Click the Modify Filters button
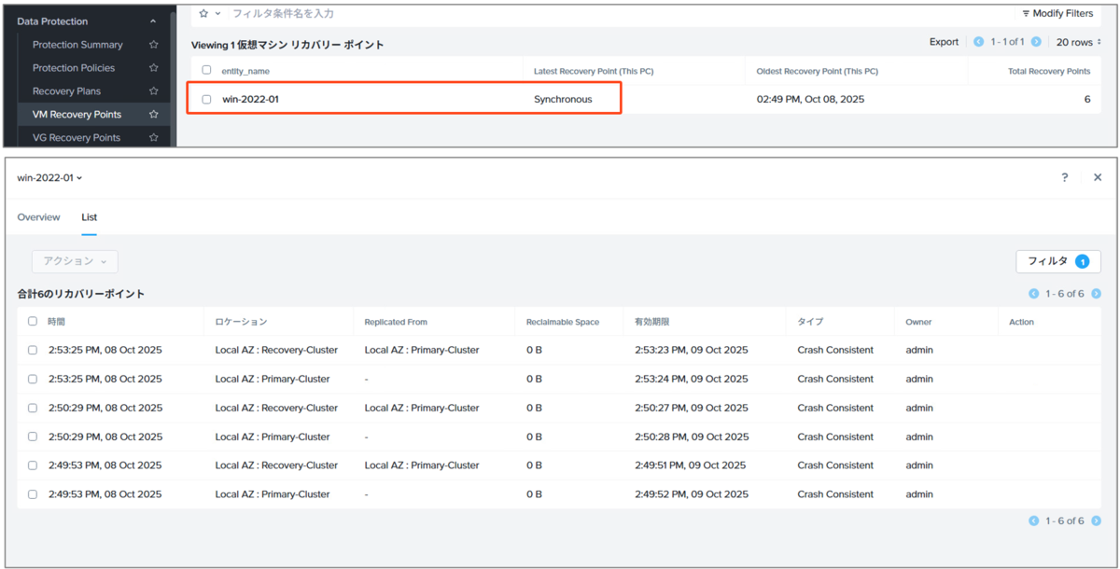Screen dimensions: 1120x569 pyautogui.click(x=1057, y=14)
